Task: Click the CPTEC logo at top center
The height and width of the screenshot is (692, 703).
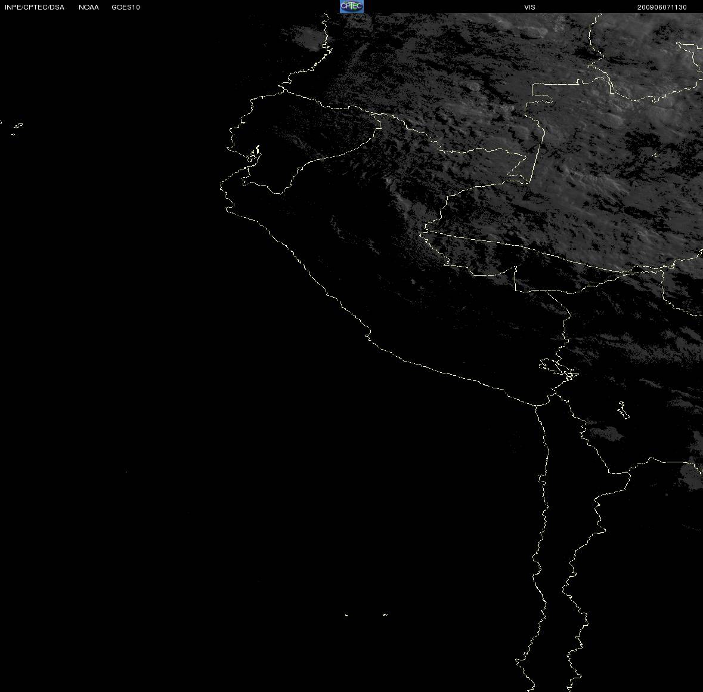Action: tap(352, 7)
